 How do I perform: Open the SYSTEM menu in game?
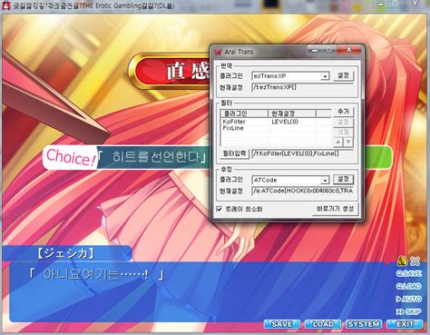tap(364, 324)
